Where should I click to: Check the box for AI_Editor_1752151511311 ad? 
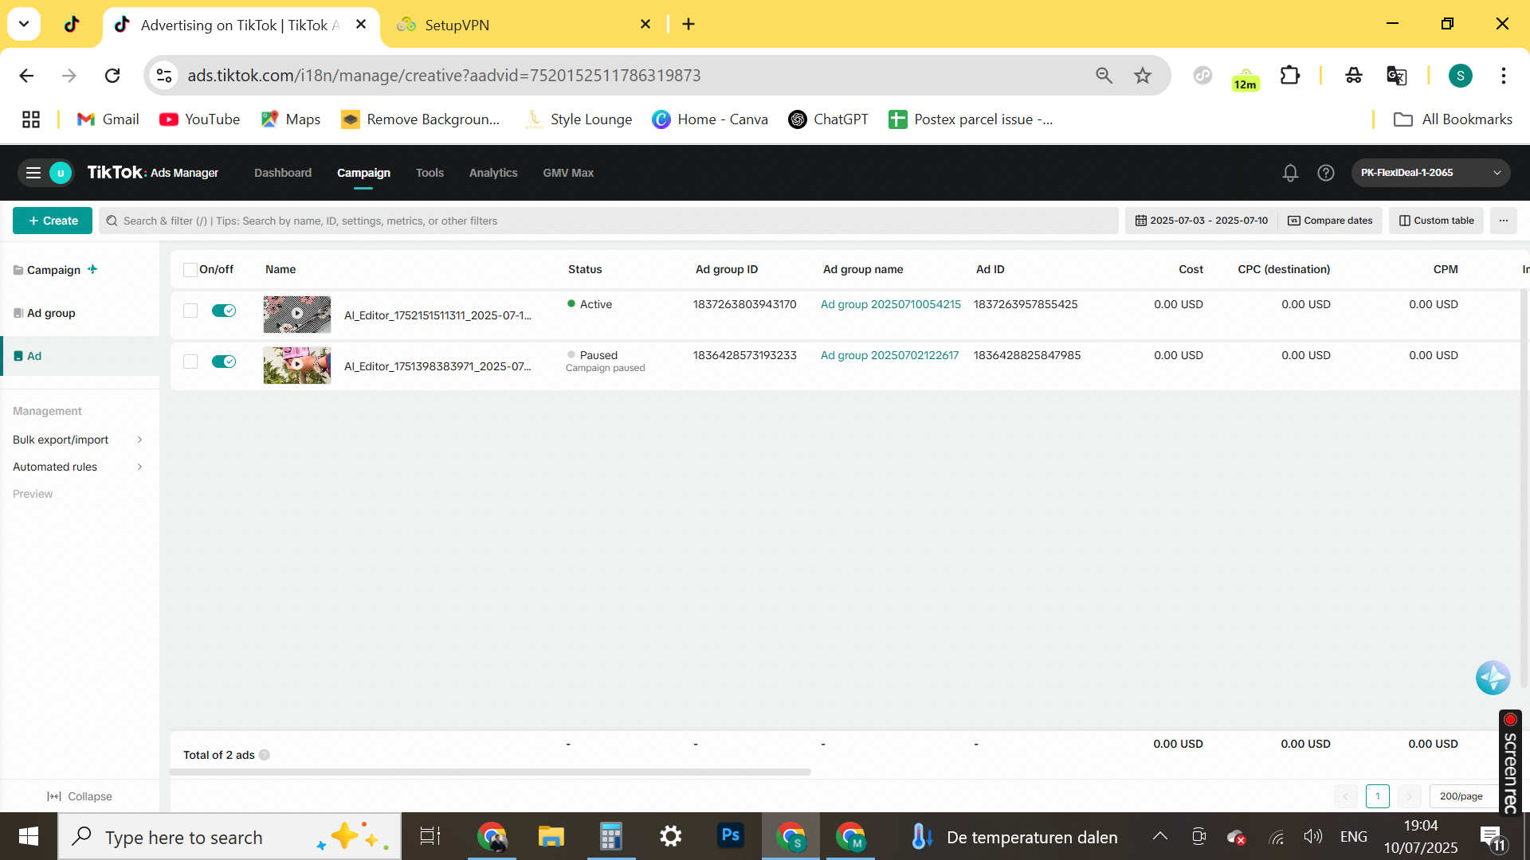(x=190, y=311)
